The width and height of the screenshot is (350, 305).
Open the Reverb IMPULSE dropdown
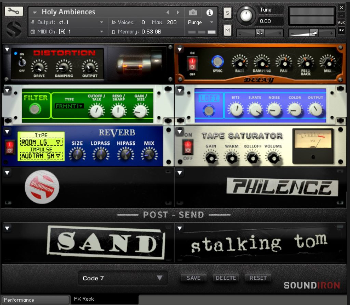click(x=41, y=156)
